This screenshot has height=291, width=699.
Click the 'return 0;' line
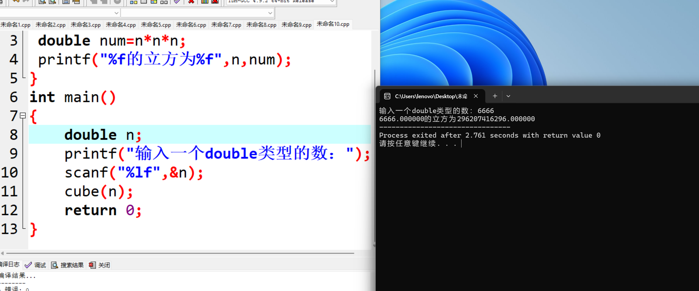pos(103,210)
